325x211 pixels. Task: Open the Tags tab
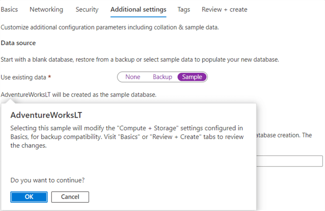pos(184,9)
